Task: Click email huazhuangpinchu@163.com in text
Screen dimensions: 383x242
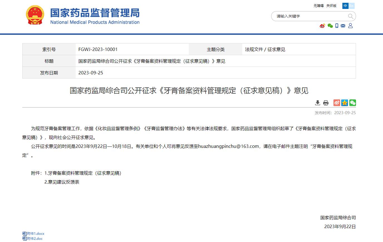Action: point(229,146)
